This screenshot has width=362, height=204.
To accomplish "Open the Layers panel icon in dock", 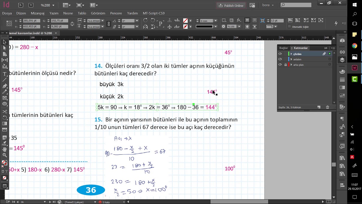I will pyautogui.click(x=342, y=60).
